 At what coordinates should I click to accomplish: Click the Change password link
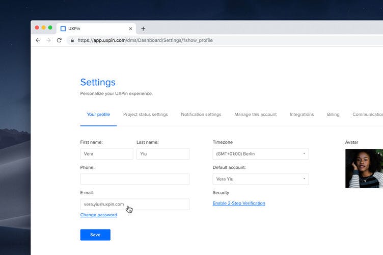click(x=99, y=215)
